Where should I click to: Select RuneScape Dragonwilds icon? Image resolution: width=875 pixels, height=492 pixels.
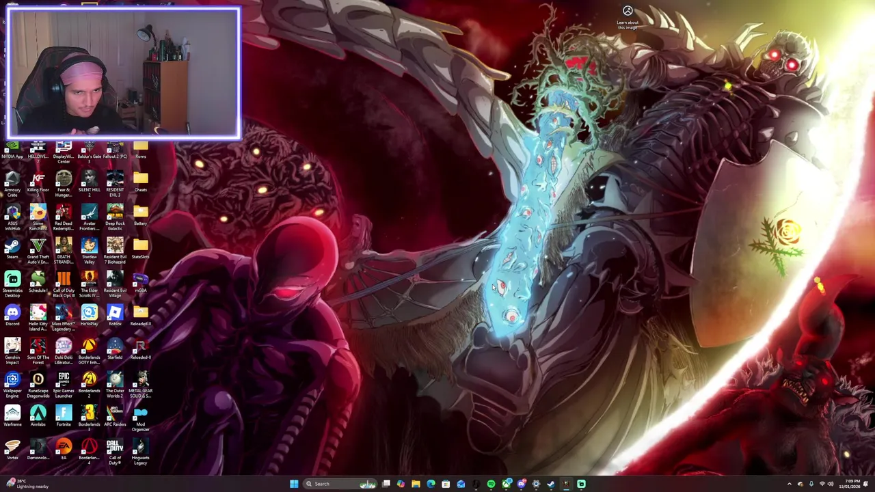pyautogui.click(x=38, y=385)
